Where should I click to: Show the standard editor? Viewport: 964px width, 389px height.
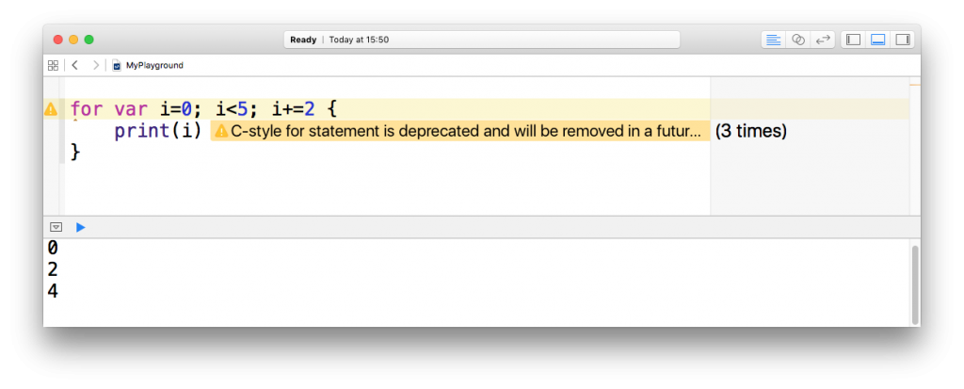pyautogui.click(x=774, y=40)
